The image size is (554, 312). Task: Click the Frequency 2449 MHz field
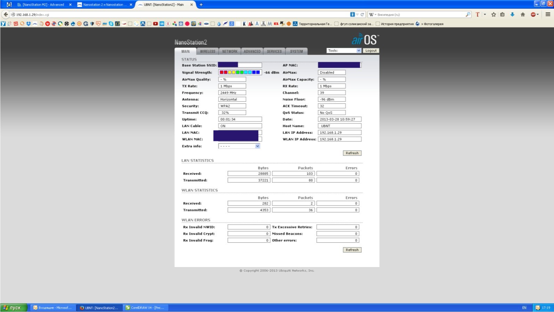point(232,93)
